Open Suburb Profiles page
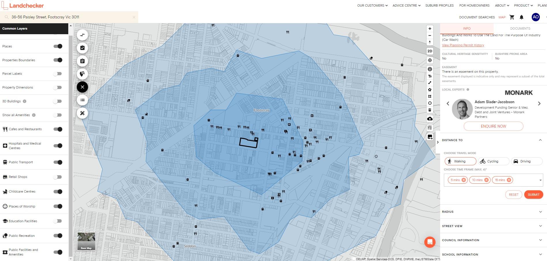Image resolution: width=547 pixels, height=261 pixels. pos(439,5)
